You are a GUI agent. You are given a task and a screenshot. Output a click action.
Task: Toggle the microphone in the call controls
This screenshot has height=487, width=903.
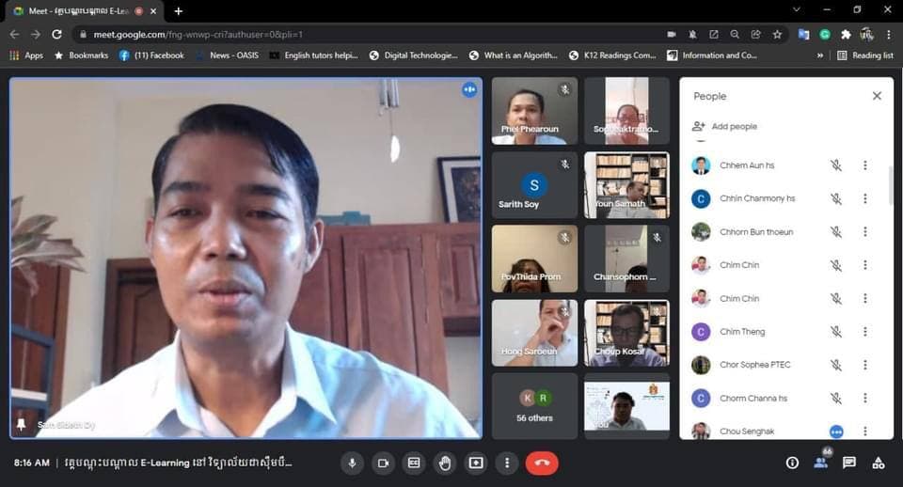(353, 463)
